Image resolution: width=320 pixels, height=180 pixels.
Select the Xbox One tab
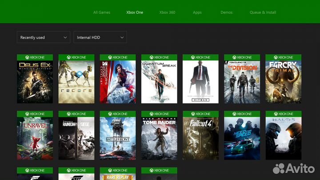pyautogui.click(x=135, y=12)
